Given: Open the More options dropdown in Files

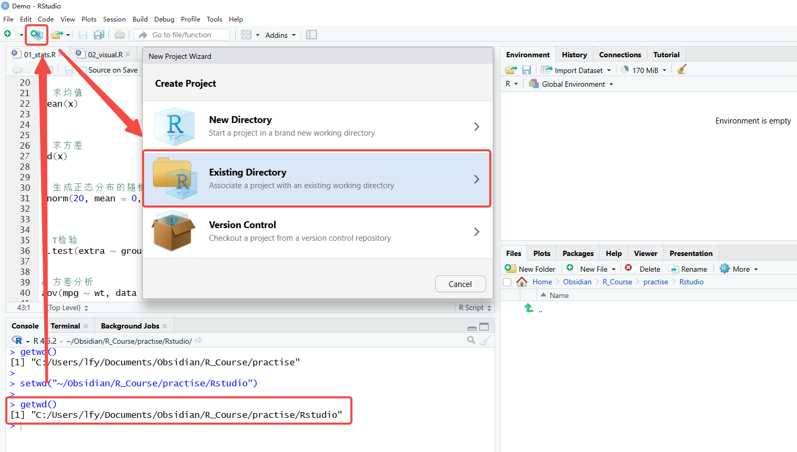Looking at the screenshot, I should pos(739,269).
